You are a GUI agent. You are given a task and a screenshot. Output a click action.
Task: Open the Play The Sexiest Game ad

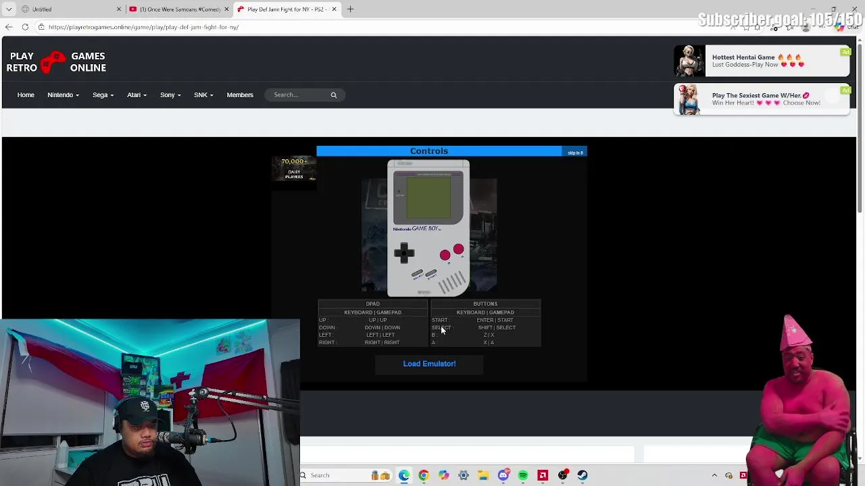[762, 99]
